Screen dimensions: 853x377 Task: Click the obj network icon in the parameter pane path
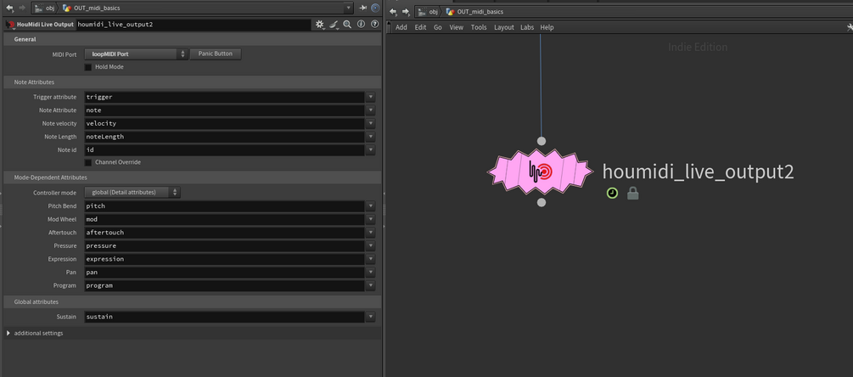39,8
